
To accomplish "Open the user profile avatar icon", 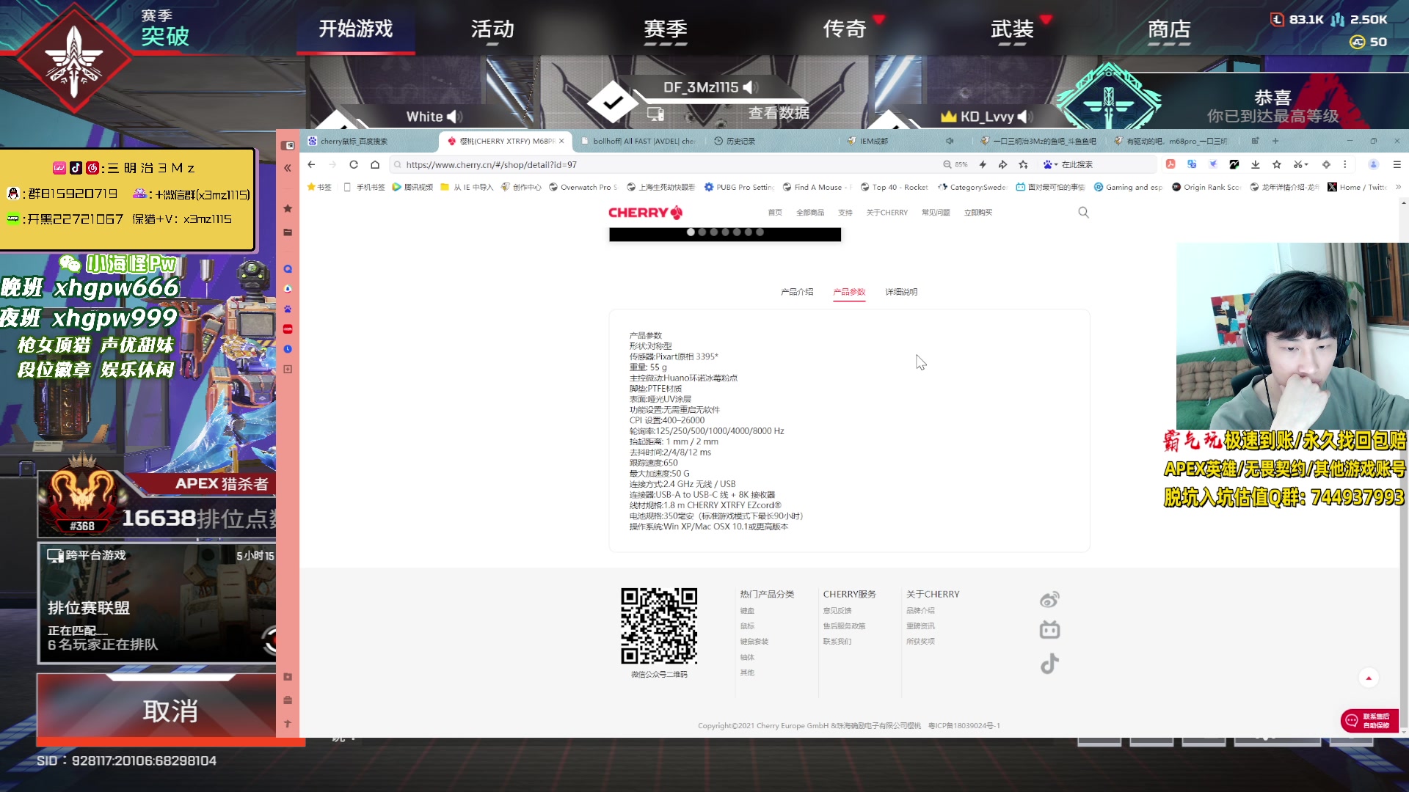I will tap(1374, 164).
